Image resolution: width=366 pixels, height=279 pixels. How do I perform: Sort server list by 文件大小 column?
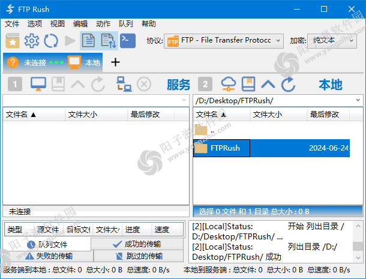(x=97, y=115)
